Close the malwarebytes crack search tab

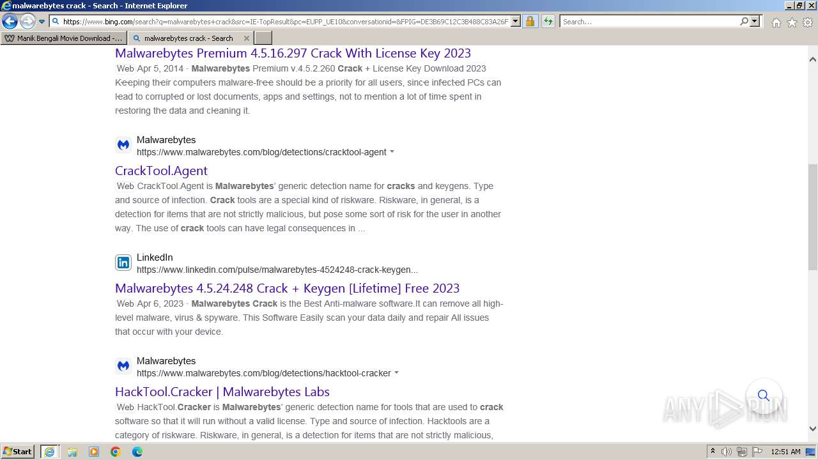coord(247,38)
